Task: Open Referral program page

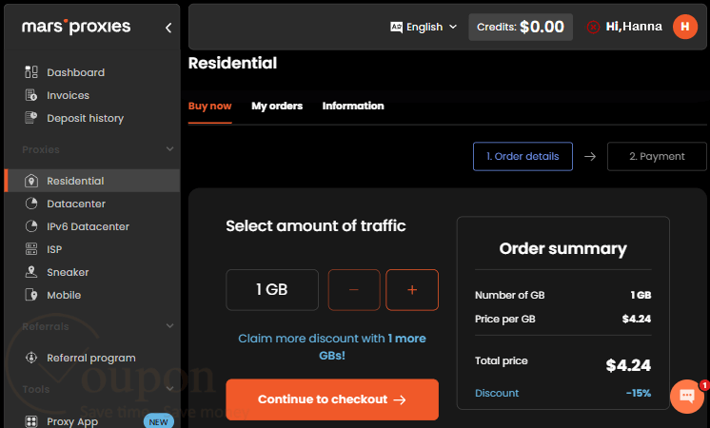Action: coord(92,358)
